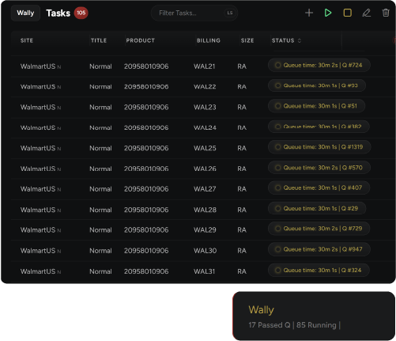Click the PRODUCT column header
The image size is (396, 341).
tap(141, 40)
